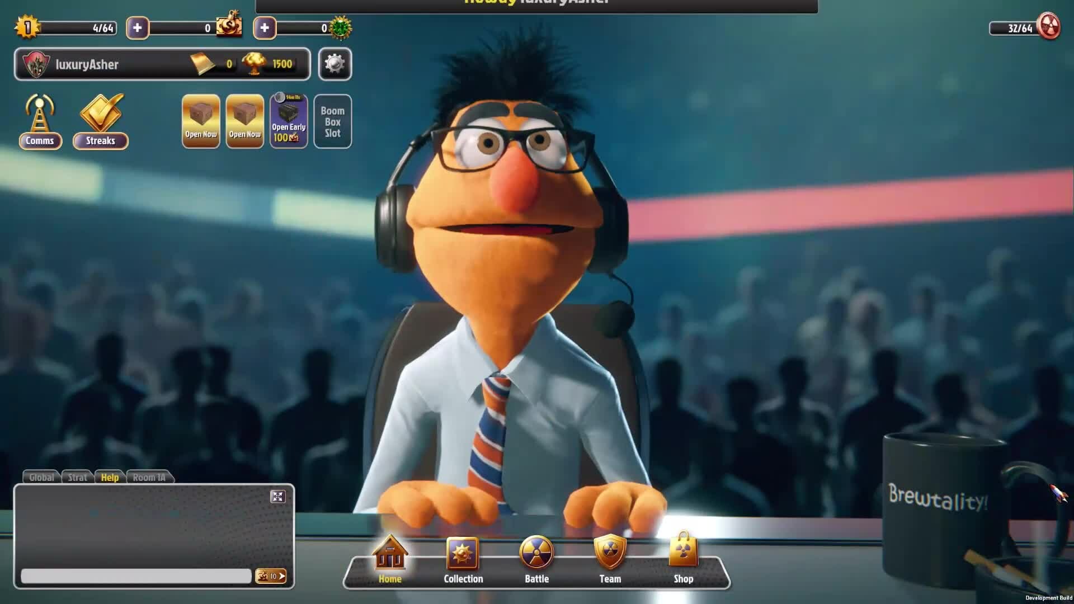Click the chat message input field

click(136, 576)
